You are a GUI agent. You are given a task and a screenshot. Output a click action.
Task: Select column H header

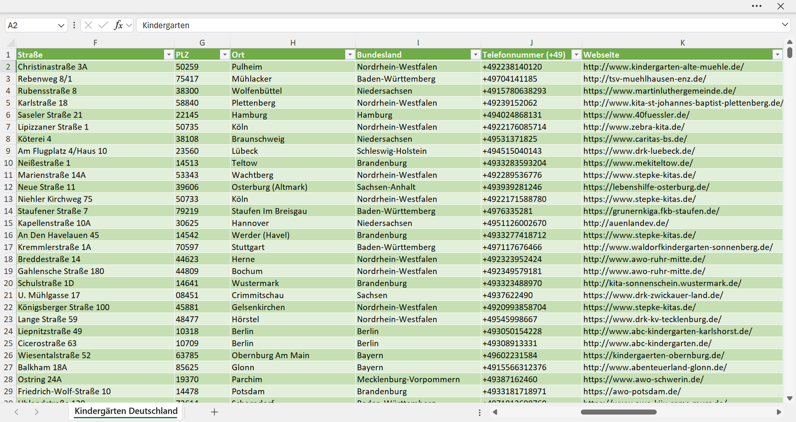tap(293, 43)
